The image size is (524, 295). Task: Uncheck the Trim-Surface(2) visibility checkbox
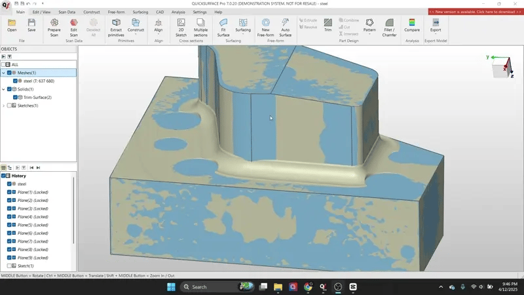(x=15, y=97)
